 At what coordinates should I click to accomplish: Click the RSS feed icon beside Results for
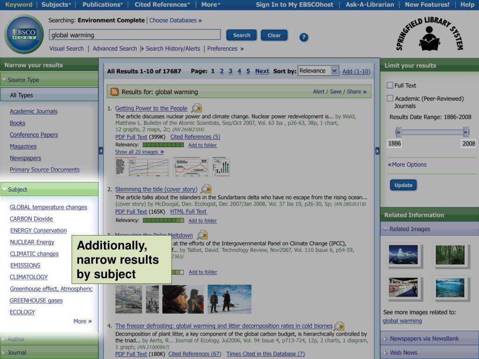point(114,92)
